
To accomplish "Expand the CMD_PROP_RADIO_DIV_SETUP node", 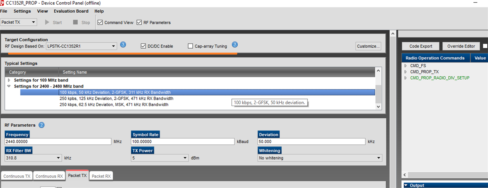I will [405, 78].
